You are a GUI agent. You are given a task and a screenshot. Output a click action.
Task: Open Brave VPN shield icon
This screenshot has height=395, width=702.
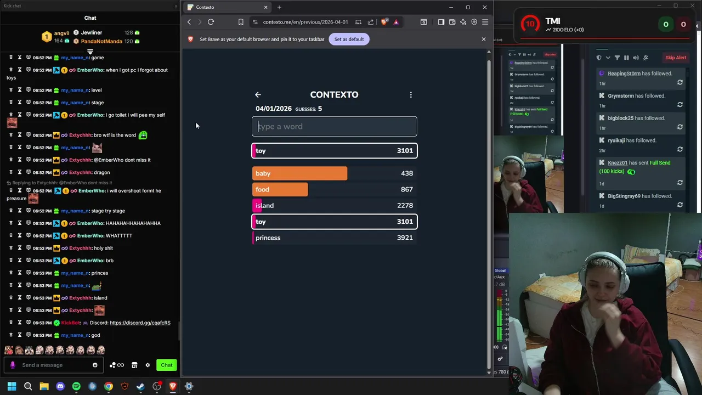[x=474, y=22]
